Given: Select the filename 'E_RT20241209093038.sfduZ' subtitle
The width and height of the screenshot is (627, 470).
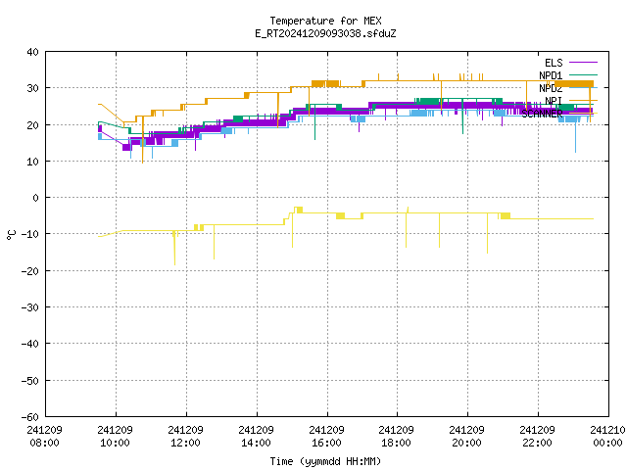Looking at the screenshot, I should click(325, 33).
